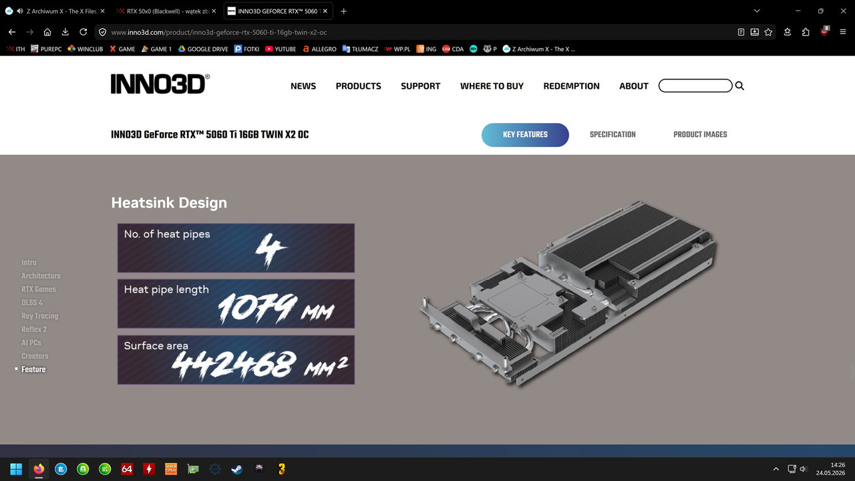Select Feature in the side navigation
Viewport: 855px width, 481px height.
pyautogui.click(x=33, y=369)
